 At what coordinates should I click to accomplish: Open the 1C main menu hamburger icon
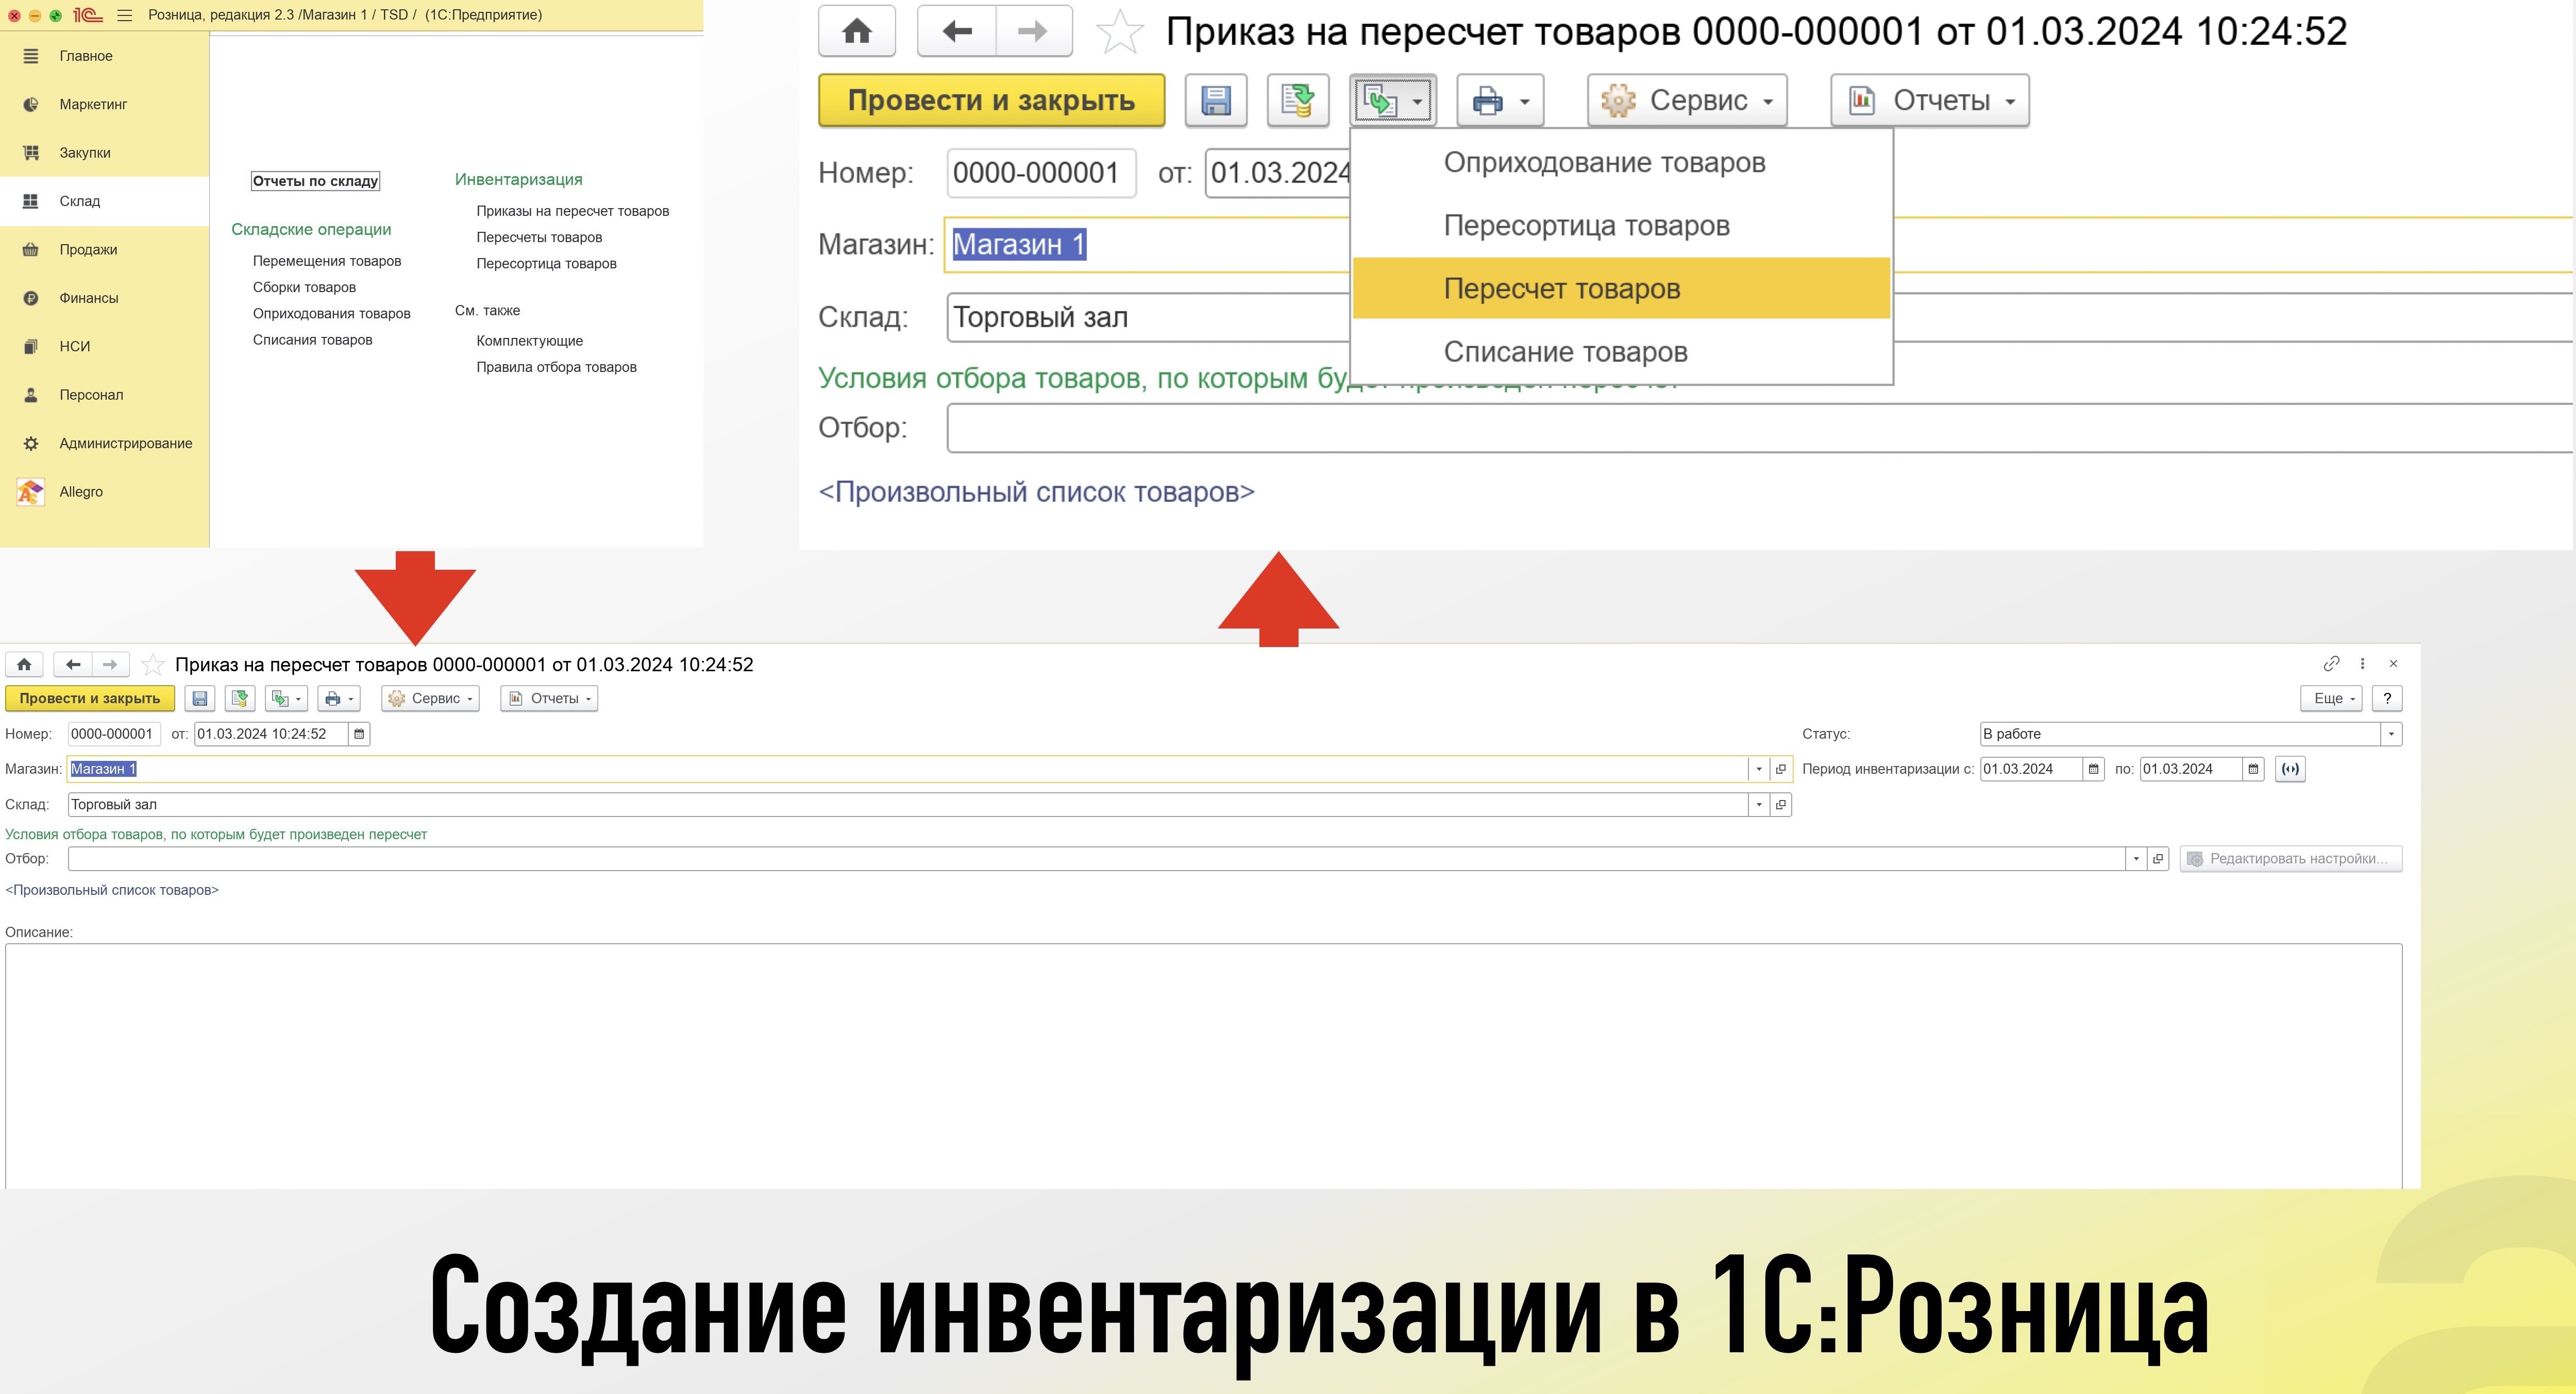[x=125, y=15]
